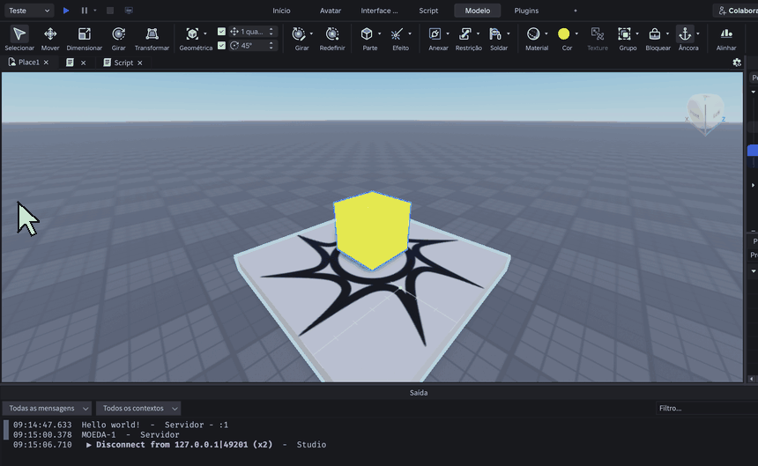Open the Material picker icon
The width and height of the screenshot is (758, 466).
(533, 33)
